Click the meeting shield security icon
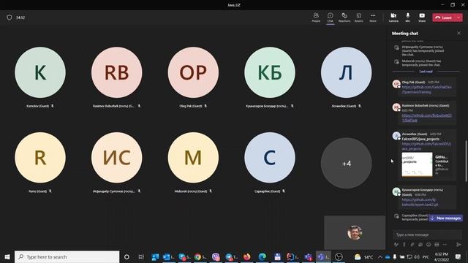468x263 pixels. pos(10,18)
